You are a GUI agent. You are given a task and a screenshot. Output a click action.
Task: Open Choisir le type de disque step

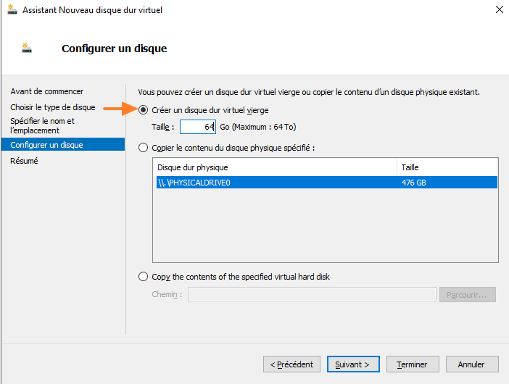pyautogui.click(x=53, y=107)
